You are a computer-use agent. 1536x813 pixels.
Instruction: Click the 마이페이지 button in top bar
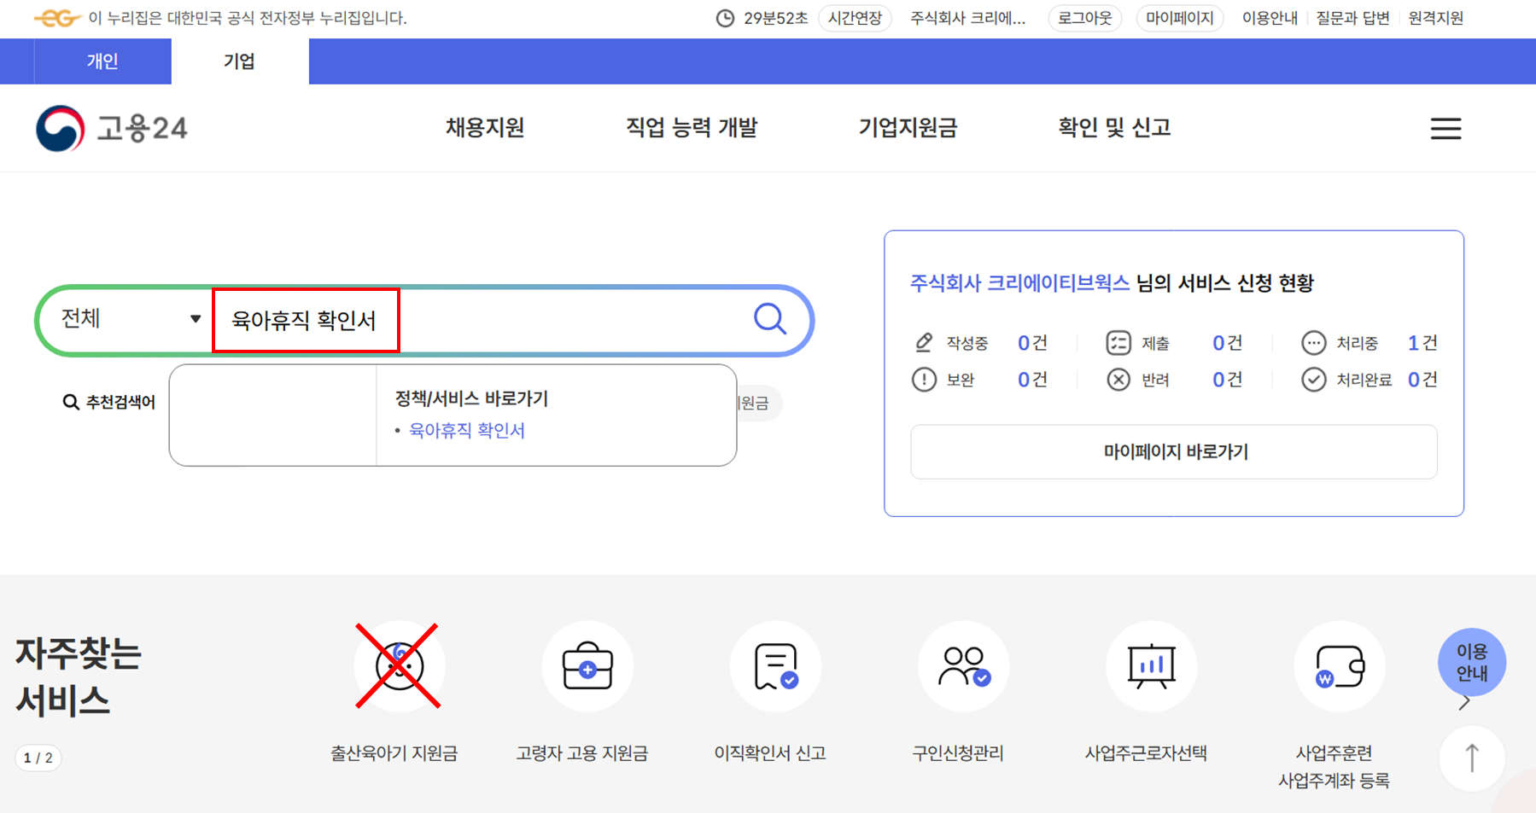pyautogui.click(x=1180, y=18)
